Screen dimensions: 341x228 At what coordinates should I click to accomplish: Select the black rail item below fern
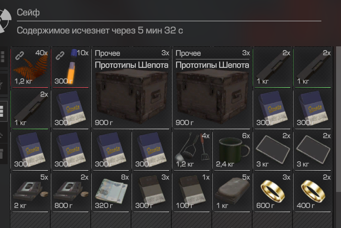[x=31, y=109]
